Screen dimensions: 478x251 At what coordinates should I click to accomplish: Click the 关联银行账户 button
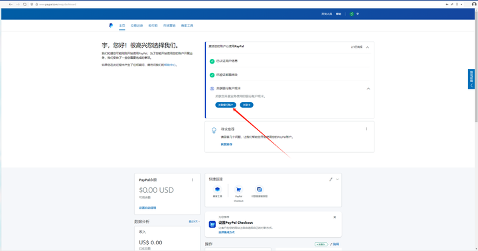tap(226, 105)
